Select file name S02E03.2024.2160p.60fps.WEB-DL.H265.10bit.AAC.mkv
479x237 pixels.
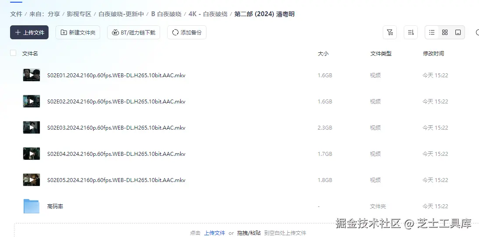point(116,127)
